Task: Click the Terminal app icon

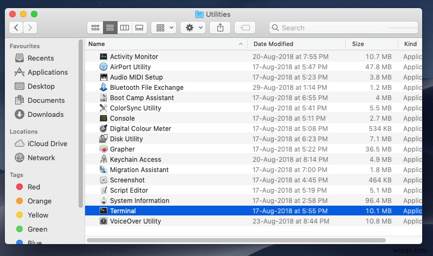Action: pyautogui.click(x=104, y=211)
